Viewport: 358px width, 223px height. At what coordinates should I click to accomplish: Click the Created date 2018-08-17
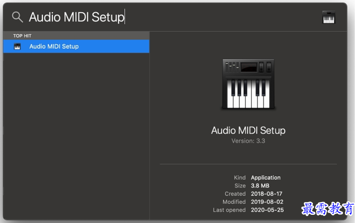266,194
